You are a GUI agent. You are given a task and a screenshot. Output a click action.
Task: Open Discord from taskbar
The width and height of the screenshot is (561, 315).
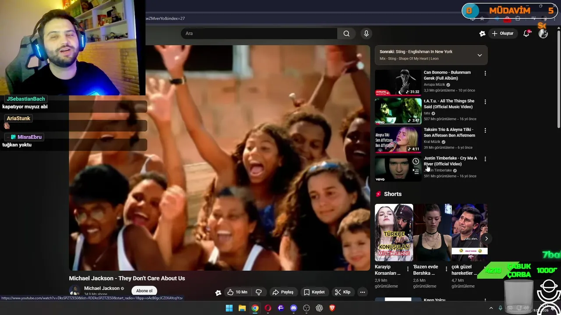(294, 308)
